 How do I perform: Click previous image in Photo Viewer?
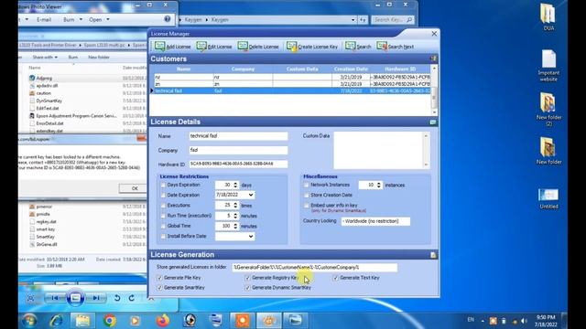pos(55,298)
